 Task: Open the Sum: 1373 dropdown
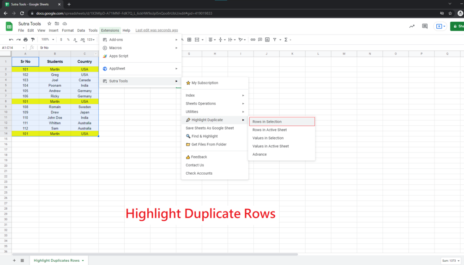(x=451, y=260)
